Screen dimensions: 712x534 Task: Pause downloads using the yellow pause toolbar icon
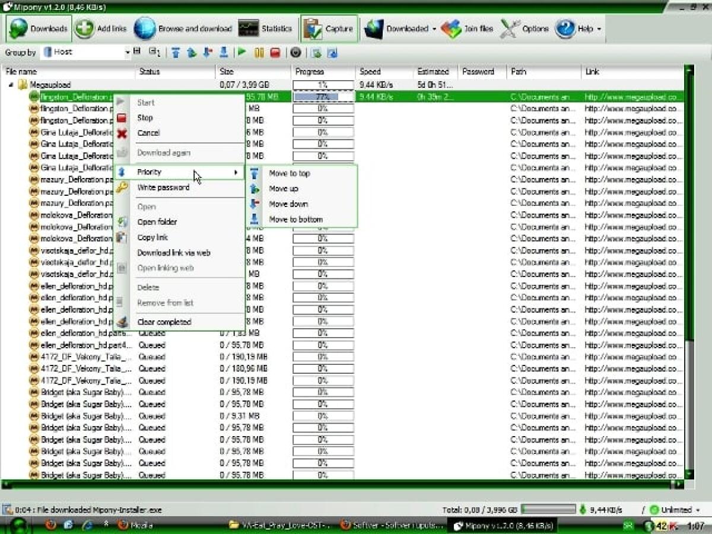tap(259, 52)
